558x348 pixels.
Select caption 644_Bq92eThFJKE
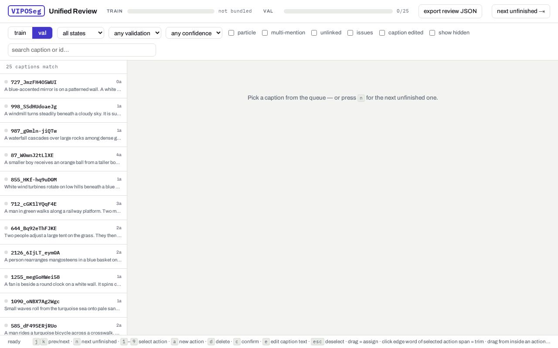[63, 232]
